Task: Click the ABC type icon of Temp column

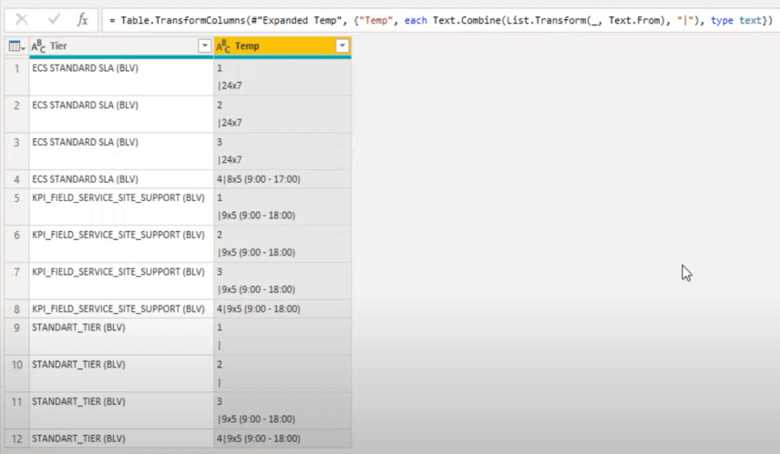Action: pos(223,46)
